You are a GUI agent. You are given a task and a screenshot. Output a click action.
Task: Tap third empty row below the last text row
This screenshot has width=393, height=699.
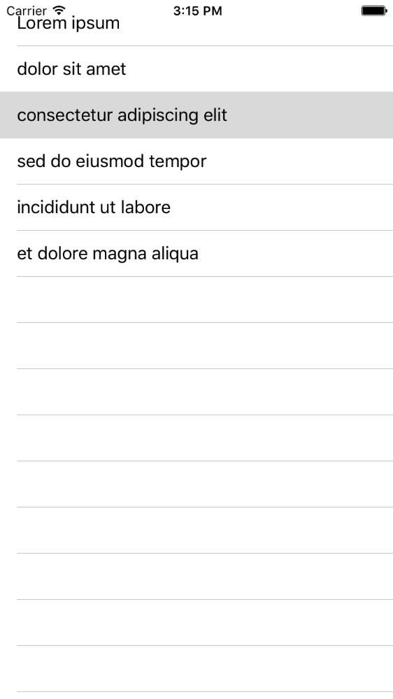196,392
